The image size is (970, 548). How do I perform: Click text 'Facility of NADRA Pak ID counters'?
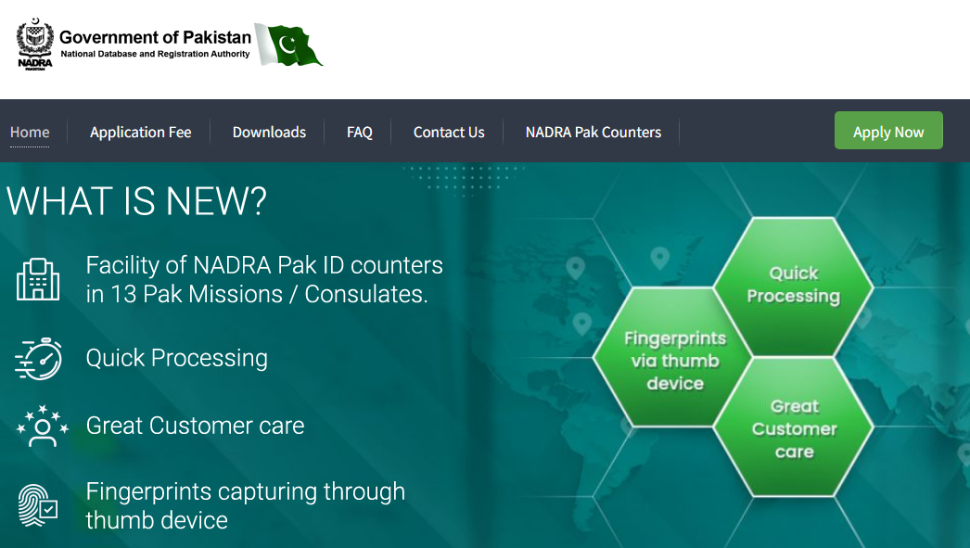[264, 265]
